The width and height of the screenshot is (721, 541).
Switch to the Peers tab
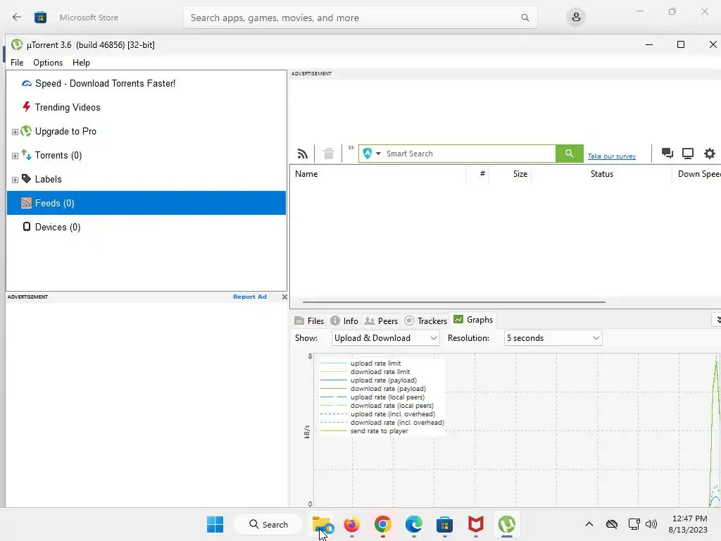(x=381, y=321)
